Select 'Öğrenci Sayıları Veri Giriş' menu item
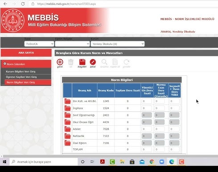The height and width of the screenshot is (172, 218). point(21,77)
